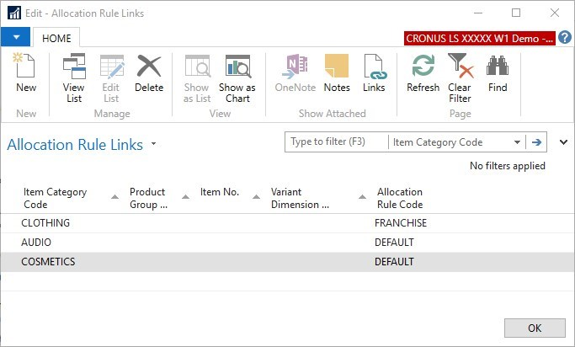Open the help question mark icon
Image resolution: width=575 pixels, height=347 pixels.
tap(565, 38)
